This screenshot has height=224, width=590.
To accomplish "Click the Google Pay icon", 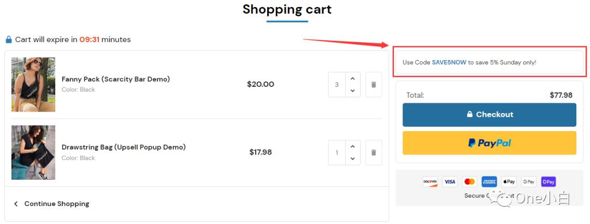I will click(529, 182).
